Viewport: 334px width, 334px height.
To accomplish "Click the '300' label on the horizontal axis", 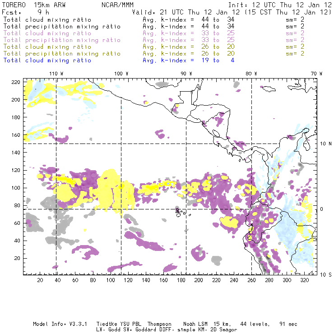I will pos(287,280).
